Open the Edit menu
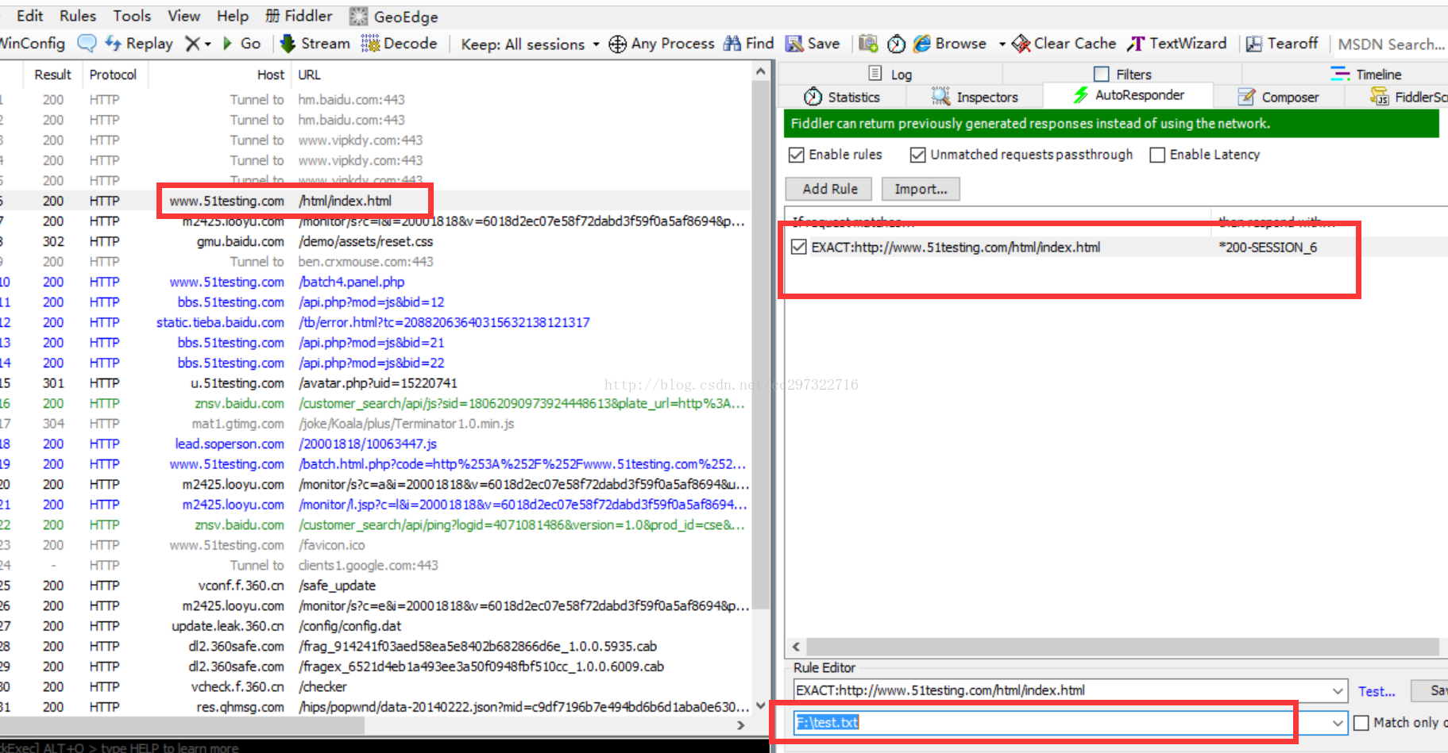The height and width of the screenshot is (753, 1448). (x=29, y=16)
